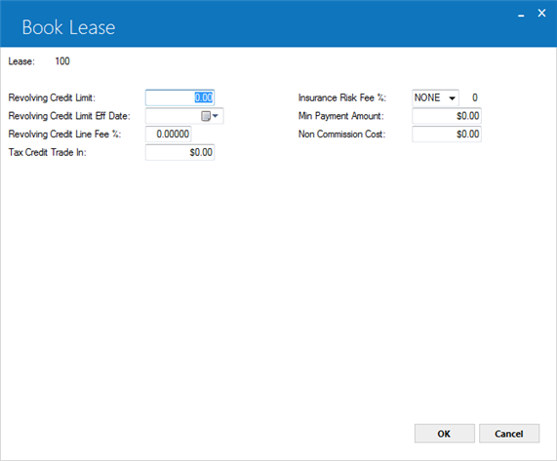Click the Min Payment Amount label
This screenshot has height=461, width=557.
[341, 116]
